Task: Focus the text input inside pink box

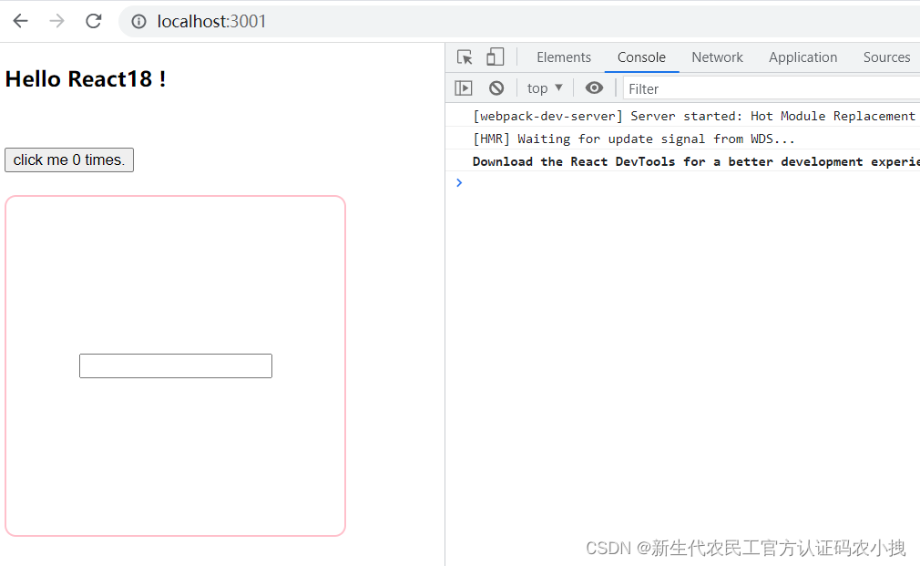Action: click(176, 365)
